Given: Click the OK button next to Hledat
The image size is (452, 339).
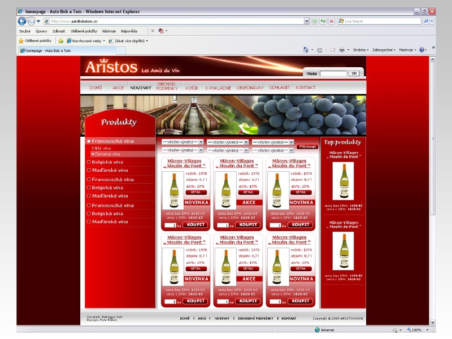Looking at the screenshot, I should (x=354, y=73).
